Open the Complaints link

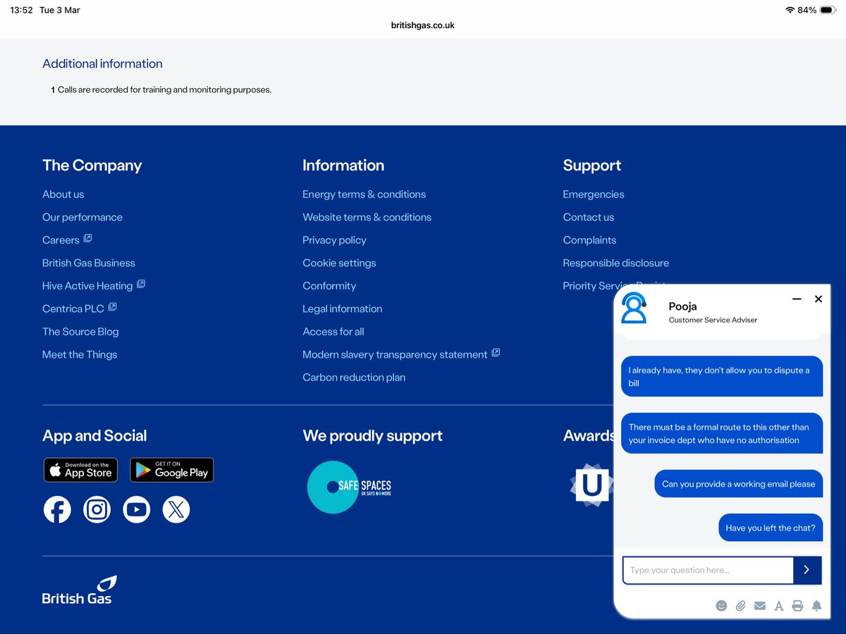pyautogui.click(x=589, y=240)
